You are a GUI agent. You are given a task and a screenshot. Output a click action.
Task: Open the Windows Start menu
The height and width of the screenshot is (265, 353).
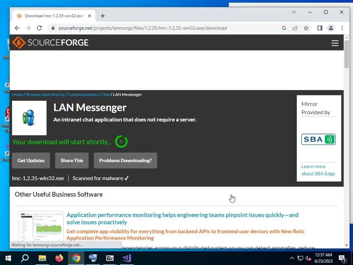(8, 258)
